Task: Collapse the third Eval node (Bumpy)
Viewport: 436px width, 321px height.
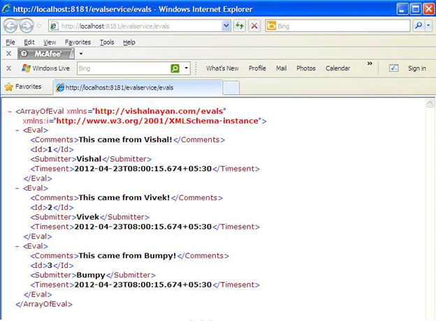Action: [x=17, y=246]
